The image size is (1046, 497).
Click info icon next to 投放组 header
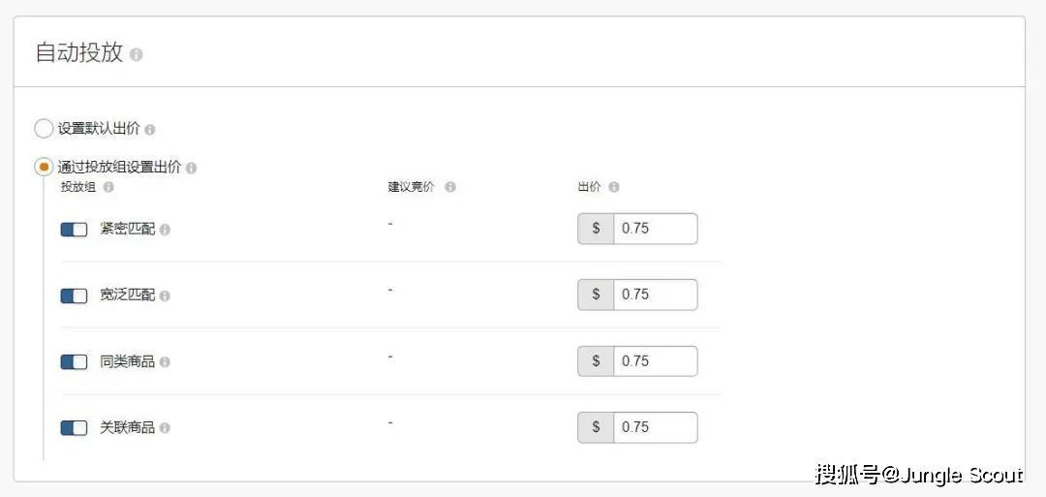click(108, 187)
